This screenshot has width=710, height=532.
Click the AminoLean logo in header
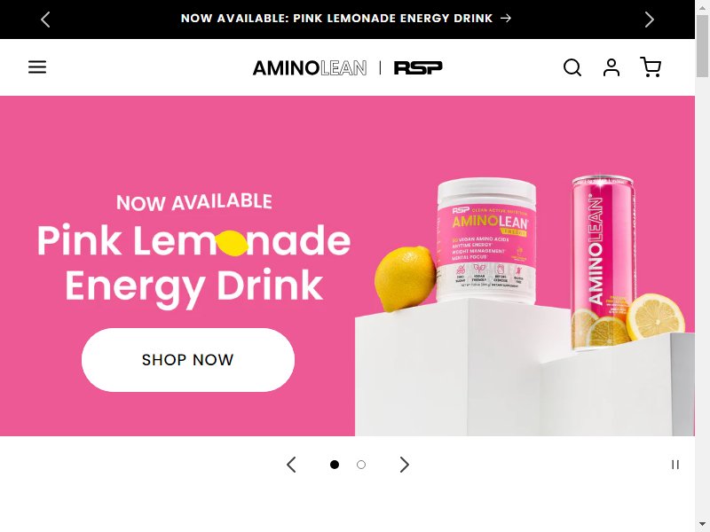click(310, 68)
